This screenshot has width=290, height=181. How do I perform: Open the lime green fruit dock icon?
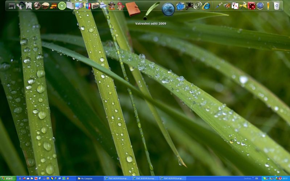[x=62, y=6]
